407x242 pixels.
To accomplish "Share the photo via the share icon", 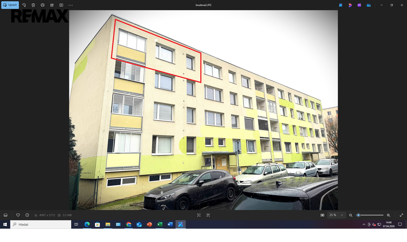I will [x=52, y=5].
